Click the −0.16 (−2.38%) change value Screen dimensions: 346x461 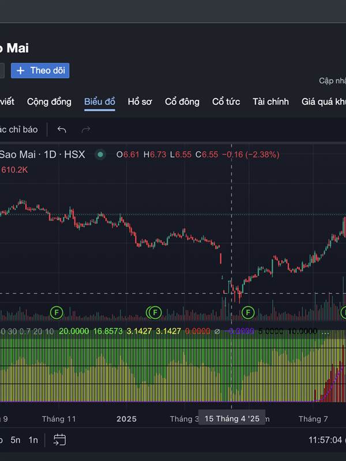coord(250,154)
